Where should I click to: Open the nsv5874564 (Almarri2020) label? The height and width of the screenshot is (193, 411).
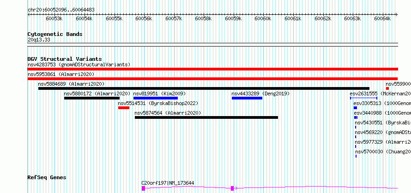tap(168, 113)
